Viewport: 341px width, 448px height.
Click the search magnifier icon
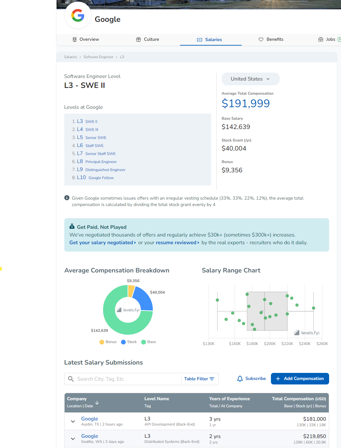pos(71,379)
